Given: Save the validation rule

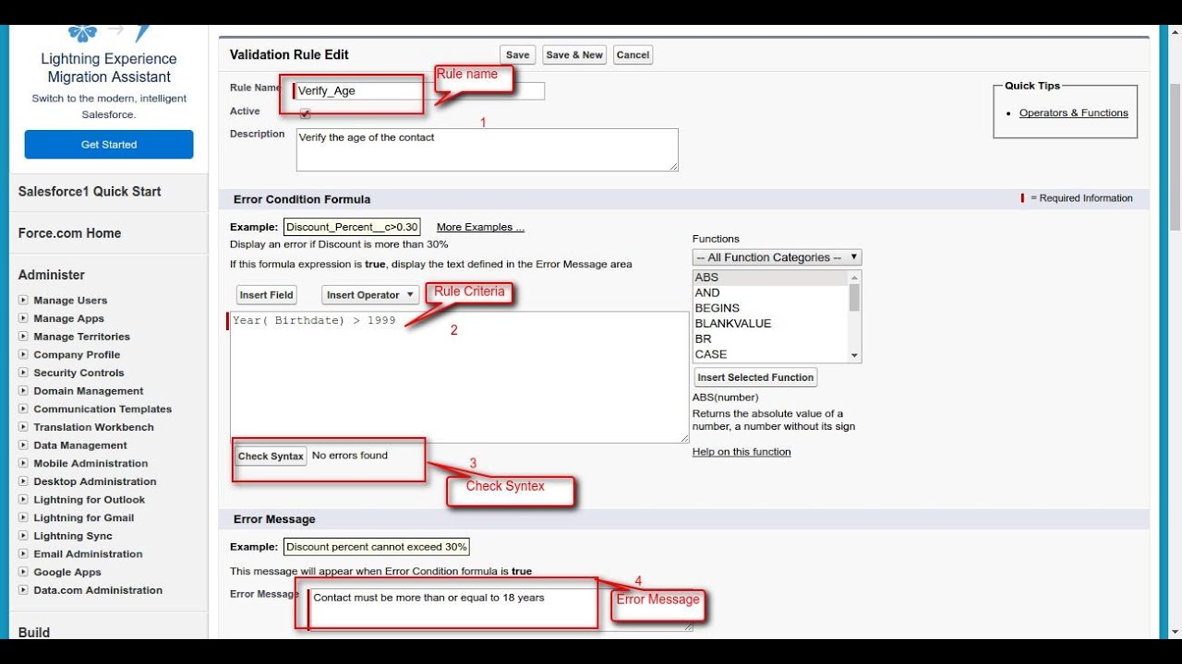Looking at the screenshot, I should (518, 54).
